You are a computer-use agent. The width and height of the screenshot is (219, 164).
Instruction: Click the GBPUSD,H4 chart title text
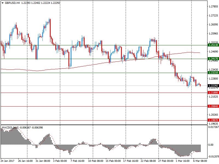tap(12, 3)
